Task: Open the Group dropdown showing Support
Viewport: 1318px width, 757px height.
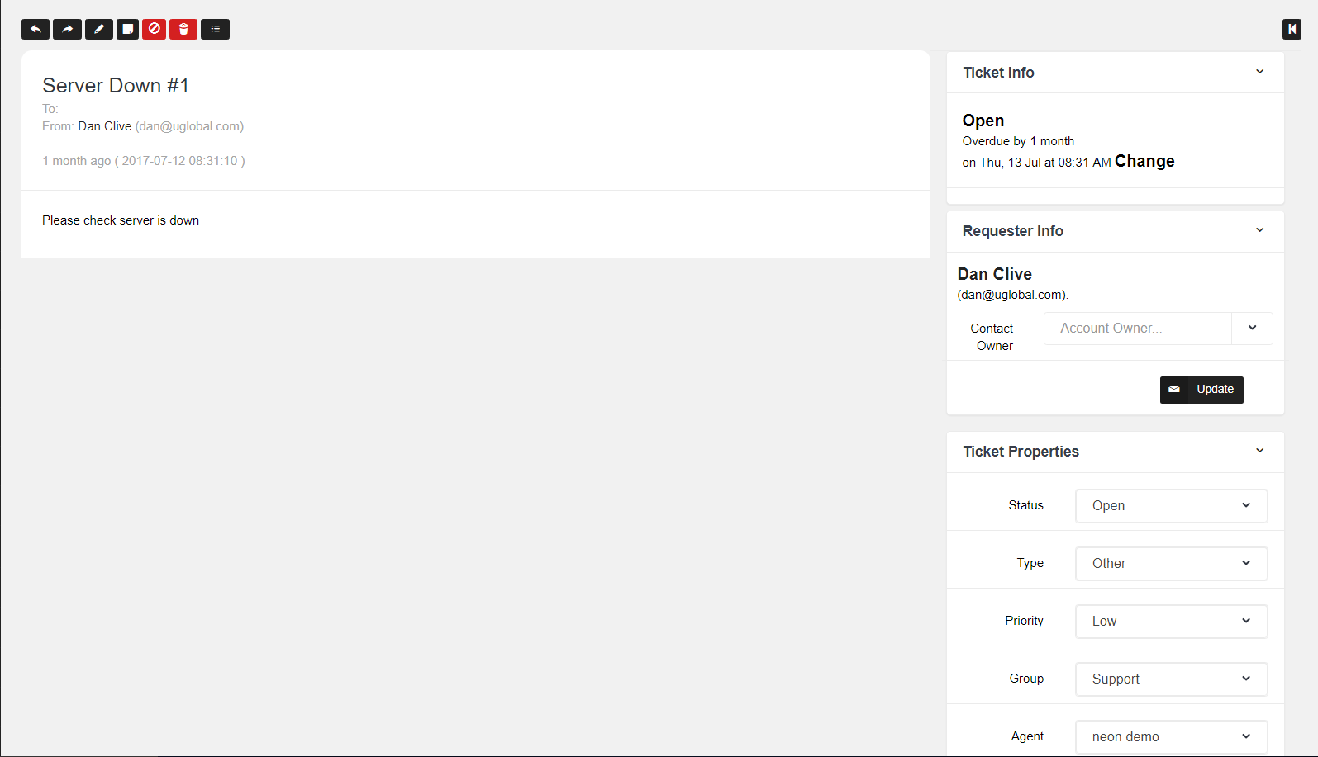Action: coord(1171,679)
